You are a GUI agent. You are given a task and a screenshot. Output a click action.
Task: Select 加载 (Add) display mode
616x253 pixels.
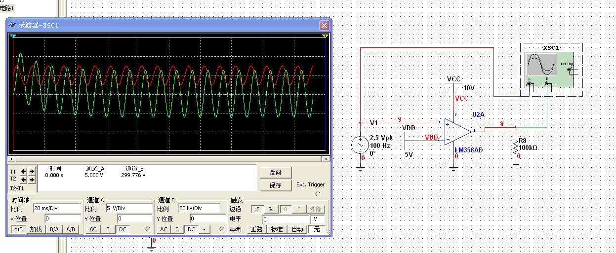tap(36, 229)
